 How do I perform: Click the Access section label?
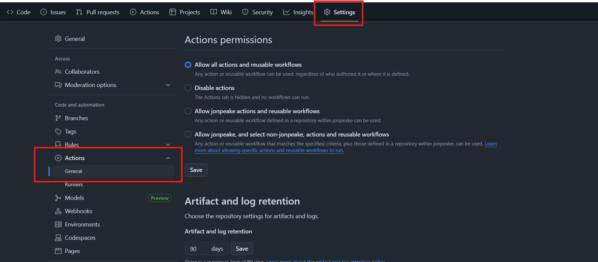62,59
